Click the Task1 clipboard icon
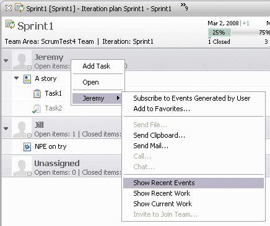 click(37, 94)
